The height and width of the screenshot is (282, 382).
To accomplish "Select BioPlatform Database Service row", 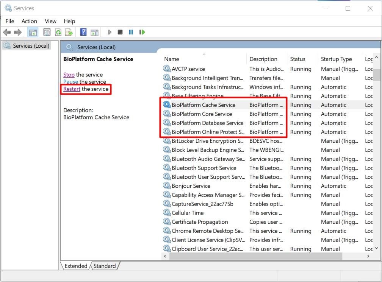I will [267, 123].
